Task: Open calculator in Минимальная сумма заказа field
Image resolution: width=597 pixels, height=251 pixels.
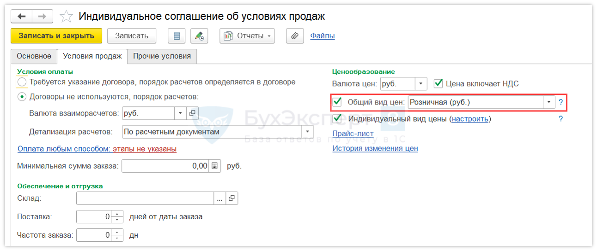Action: click(214, 166)
